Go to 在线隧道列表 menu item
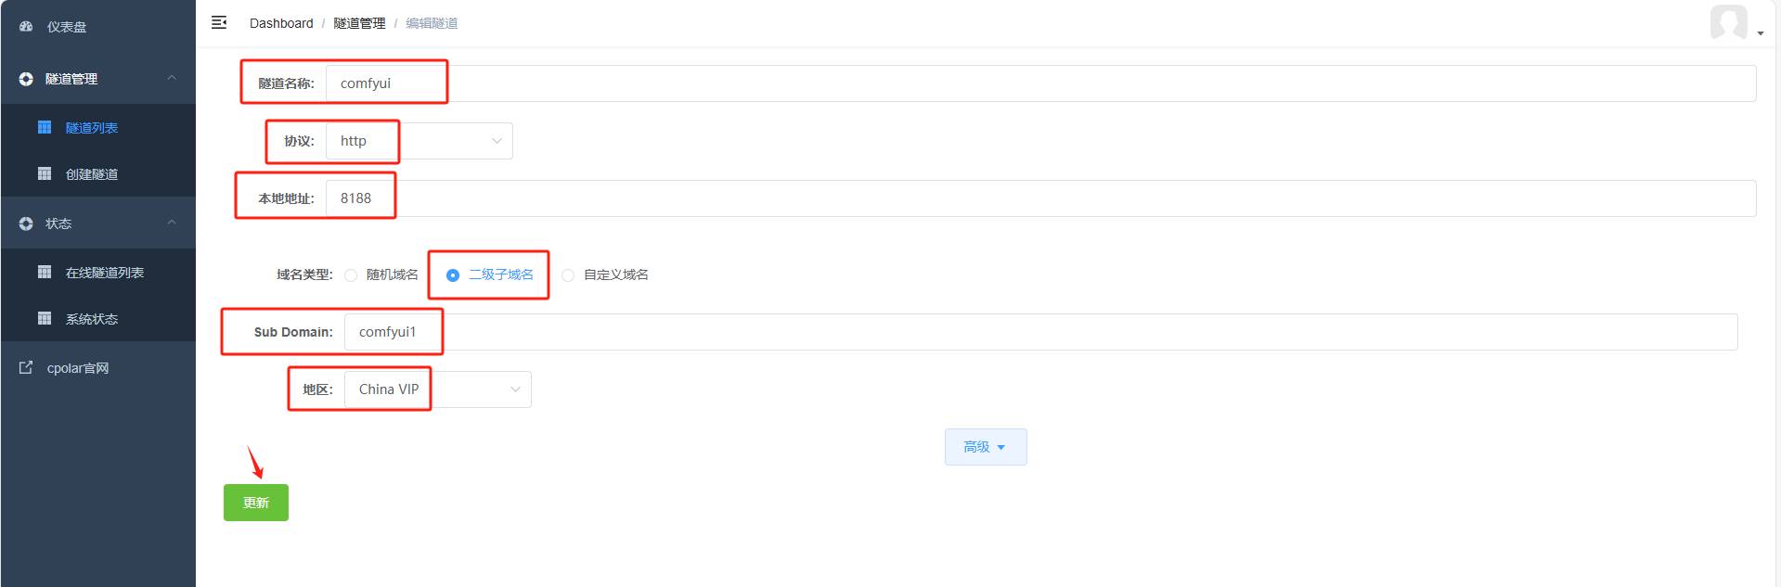This screenshot has height=587, width=1781. coord(97,272)
